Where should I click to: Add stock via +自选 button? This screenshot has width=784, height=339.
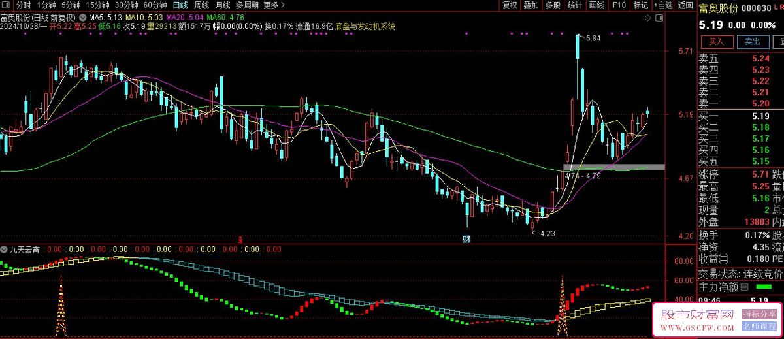[662, 5]
